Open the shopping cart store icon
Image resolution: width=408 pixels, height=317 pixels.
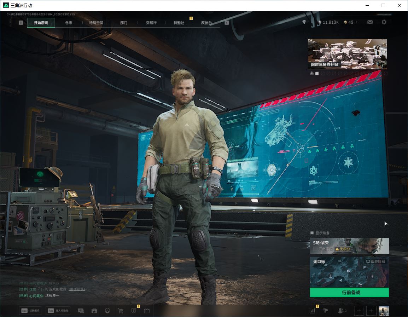(121, 311)
